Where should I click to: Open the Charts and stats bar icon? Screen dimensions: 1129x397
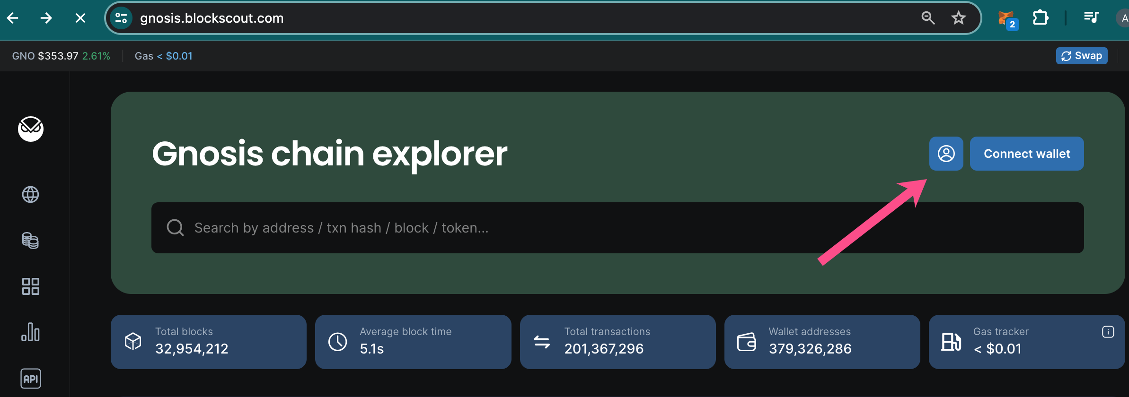coord(31,332)
